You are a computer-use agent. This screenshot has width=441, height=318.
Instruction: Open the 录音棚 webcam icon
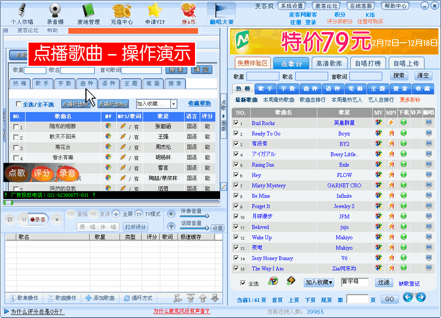tap(55, 10)
